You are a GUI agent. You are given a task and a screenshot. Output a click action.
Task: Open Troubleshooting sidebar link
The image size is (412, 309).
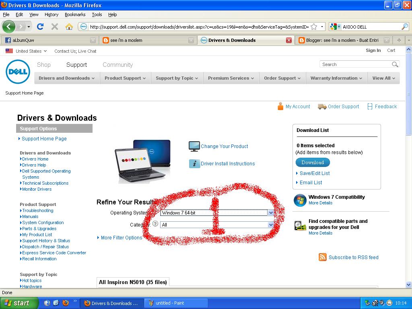coord(37,210)
